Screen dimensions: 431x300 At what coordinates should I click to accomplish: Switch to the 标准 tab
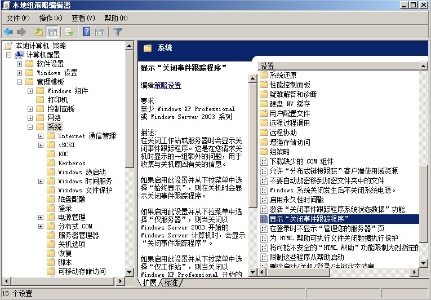pos(171,283)
